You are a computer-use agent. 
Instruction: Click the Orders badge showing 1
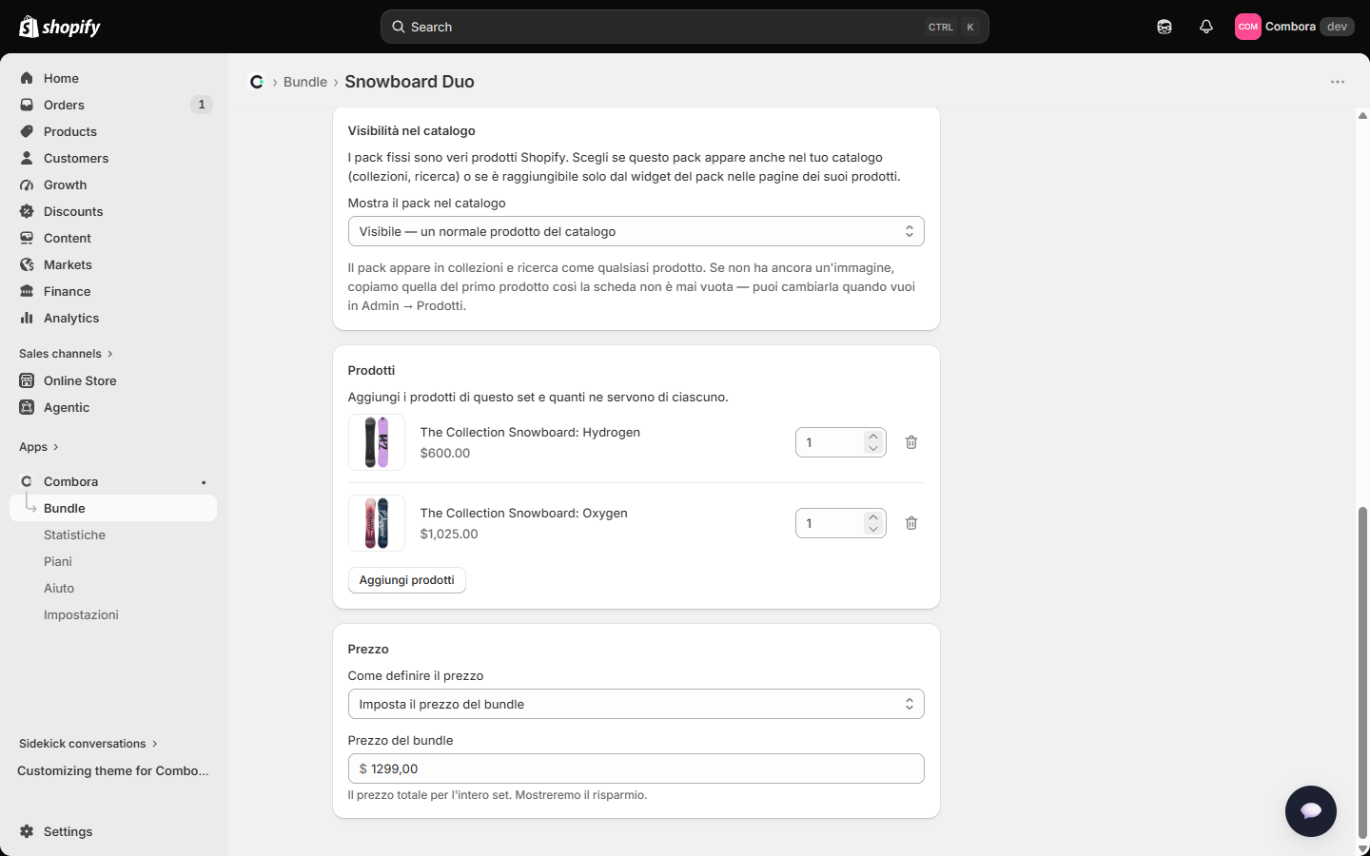(202, 105)
